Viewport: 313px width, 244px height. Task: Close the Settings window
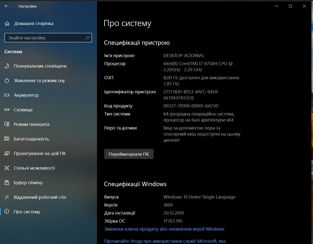304,6
